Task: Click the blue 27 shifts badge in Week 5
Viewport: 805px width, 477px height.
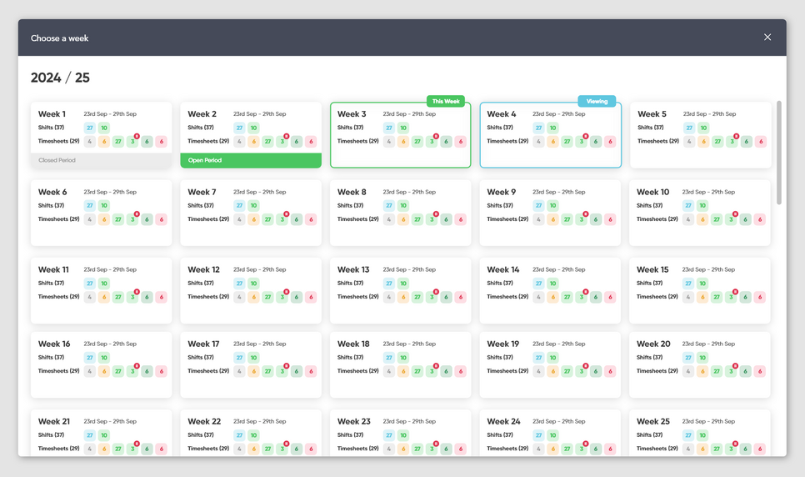Action: 689,128
